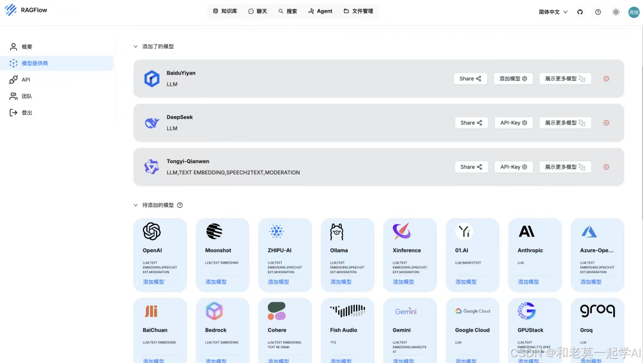Click the Azure-OpenAI logo icon
This screenshot has height=363, width=643.
[589, 231]
